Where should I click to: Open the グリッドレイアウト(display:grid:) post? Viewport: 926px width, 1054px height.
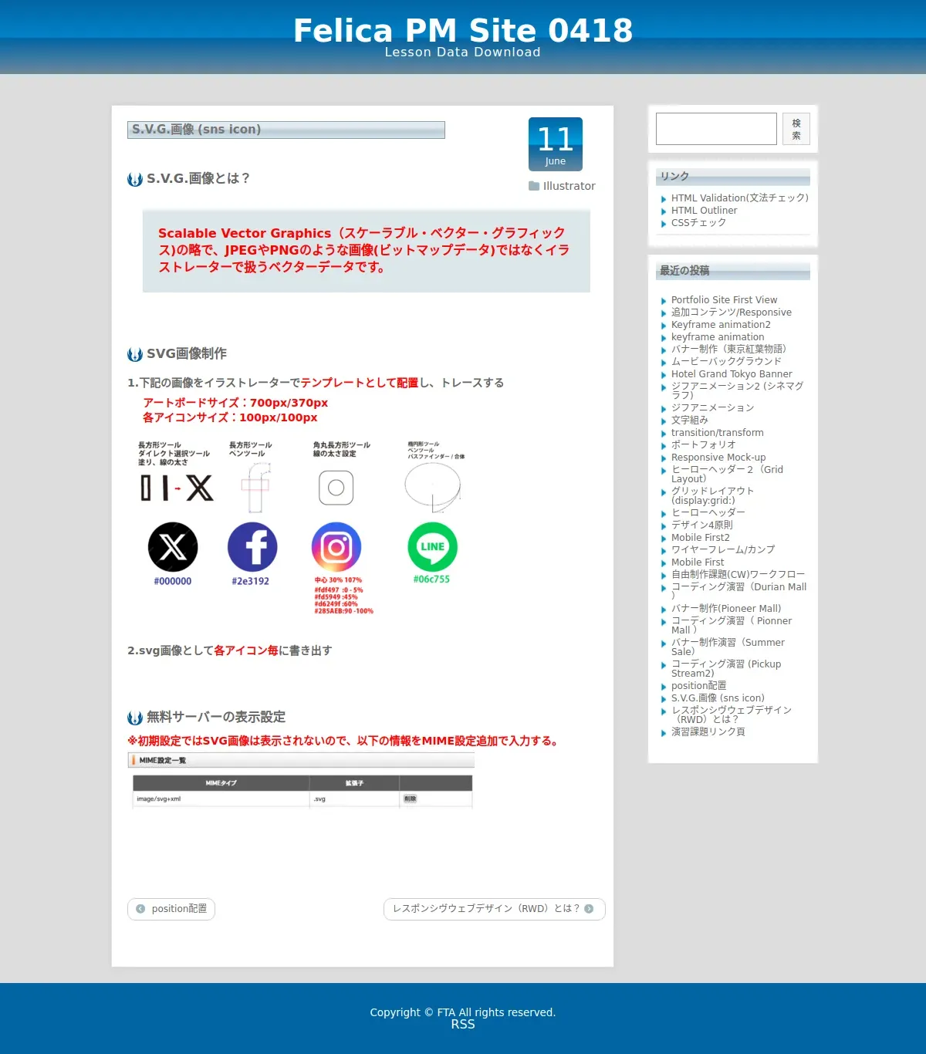[x=712, y=495]
